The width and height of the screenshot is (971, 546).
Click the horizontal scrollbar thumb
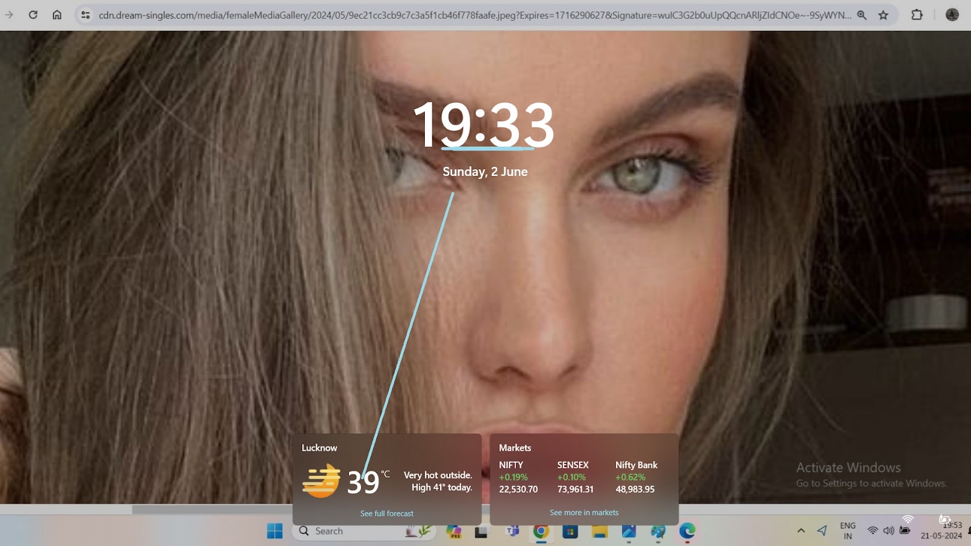coord(212,510)
